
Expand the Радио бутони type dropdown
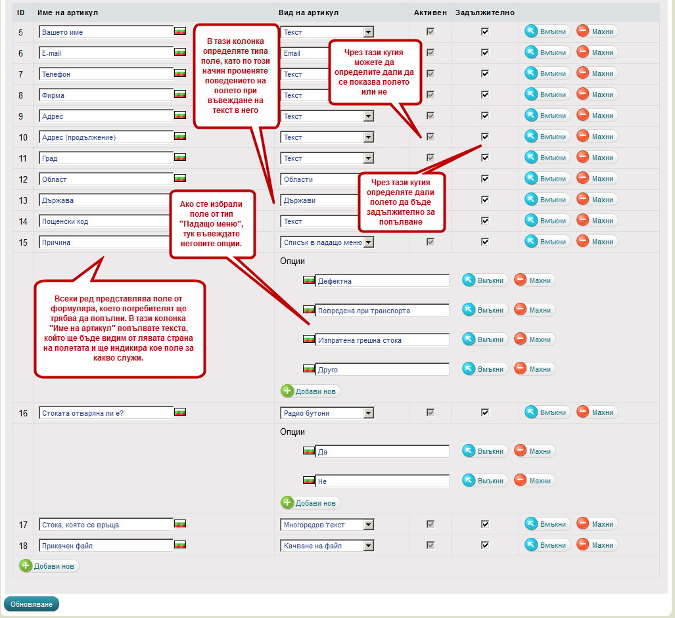[368, 413]
